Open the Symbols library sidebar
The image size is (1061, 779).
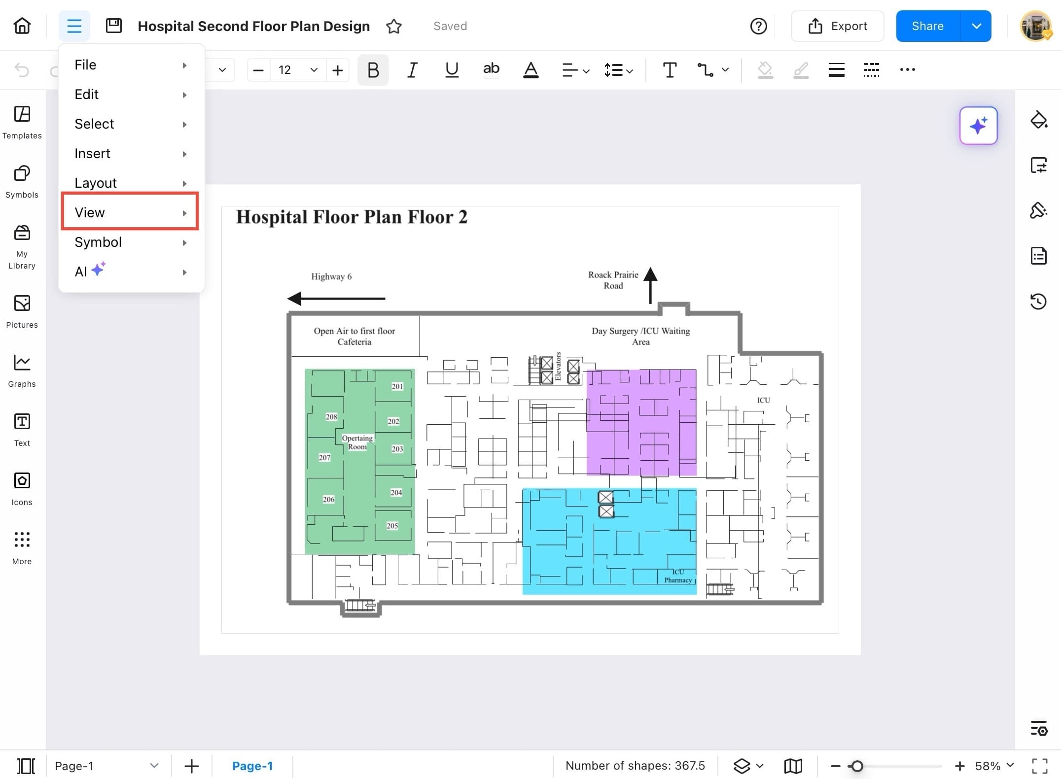click(x=22, y=181)
